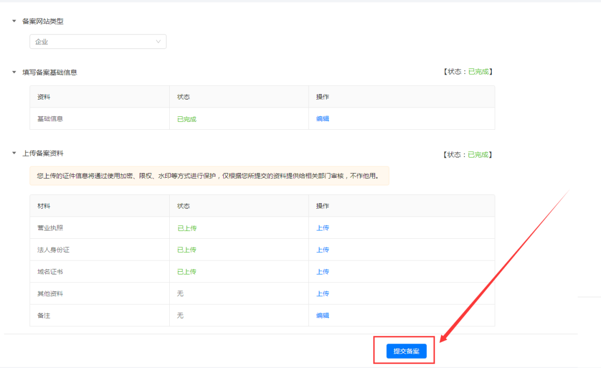Click 已完成 status in the 基础信息 row
Screen dimensions: 601x368
pyautogui.click(x=186, y=119)
